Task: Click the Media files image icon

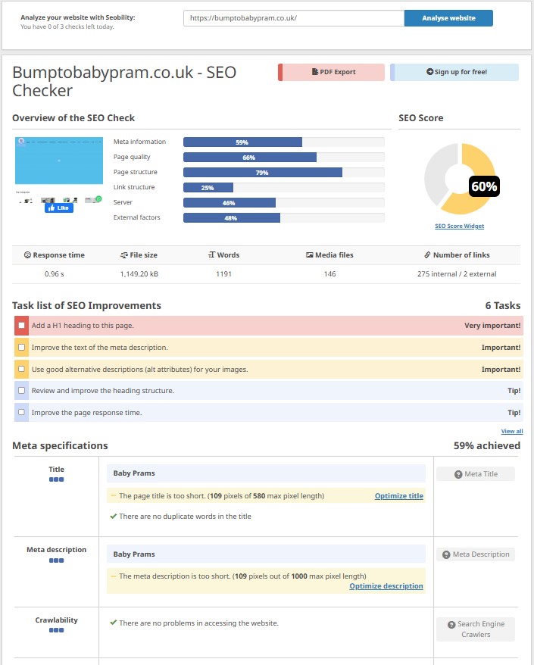Action: pyautogui.click(x=310, y=255)
